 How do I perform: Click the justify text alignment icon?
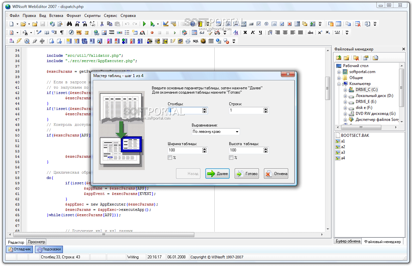(x=301, y=33)
